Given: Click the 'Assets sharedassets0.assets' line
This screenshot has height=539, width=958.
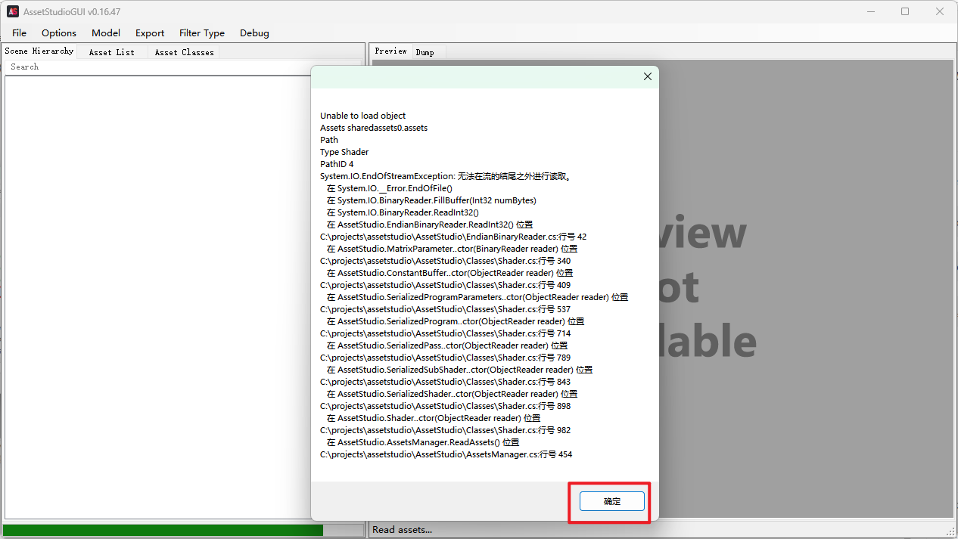Looking at the screenshot, I should click(374, 128).
